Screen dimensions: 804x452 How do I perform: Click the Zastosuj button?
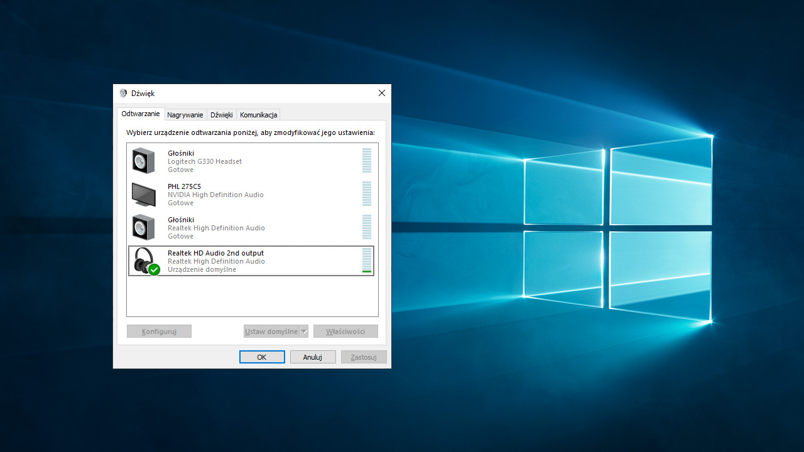pyautogui.click(x=364, y=357)
